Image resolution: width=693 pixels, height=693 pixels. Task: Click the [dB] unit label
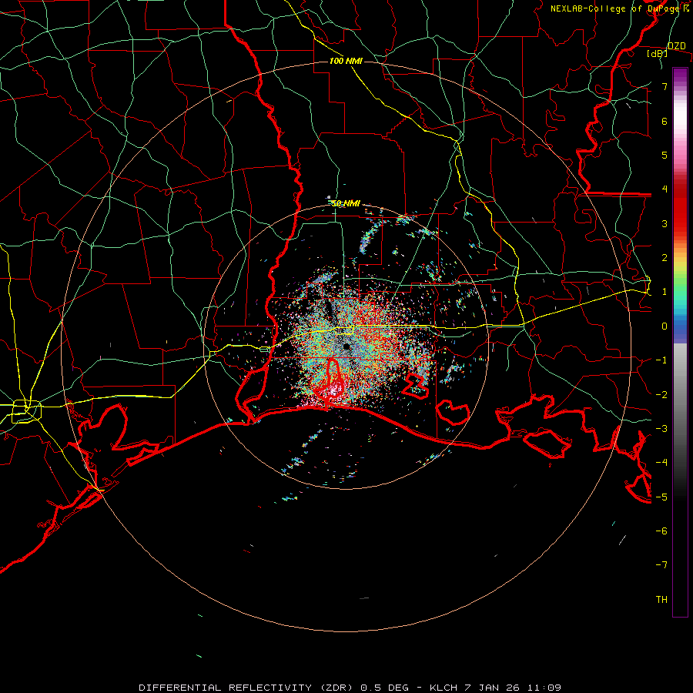(x=658, y=54)
